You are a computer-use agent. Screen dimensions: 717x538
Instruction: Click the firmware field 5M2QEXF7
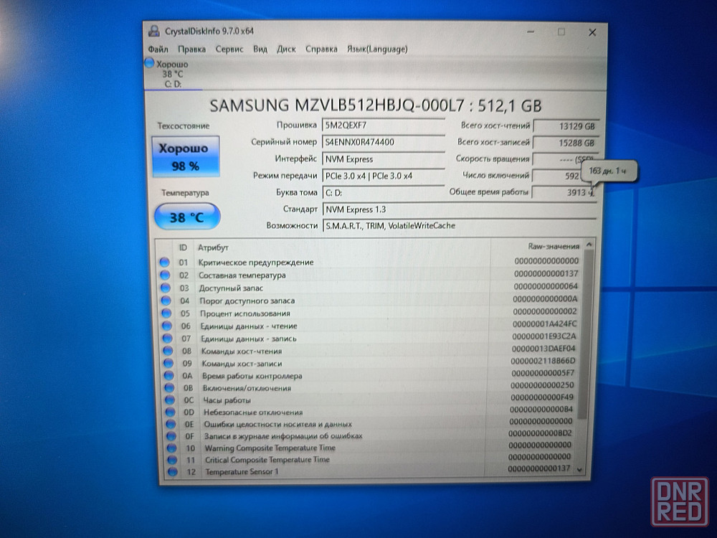point(385,126)
